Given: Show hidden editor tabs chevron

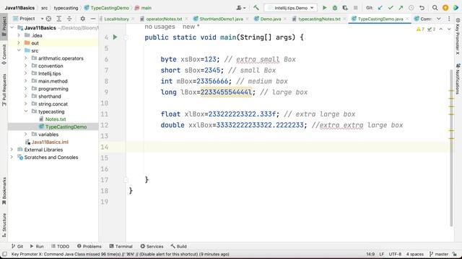Looking at the screenshot, I should (x=439, y=19).
